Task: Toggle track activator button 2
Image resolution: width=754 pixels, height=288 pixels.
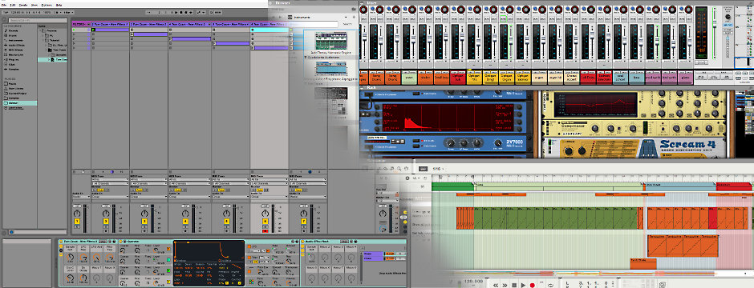Action: [x=106, y=222]
